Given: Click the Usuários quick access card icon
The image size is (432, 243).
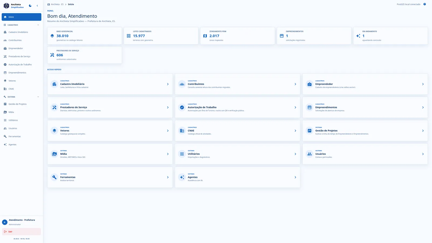Looking at the screenshot, I should pyautogui.click(x=309, y=154).
